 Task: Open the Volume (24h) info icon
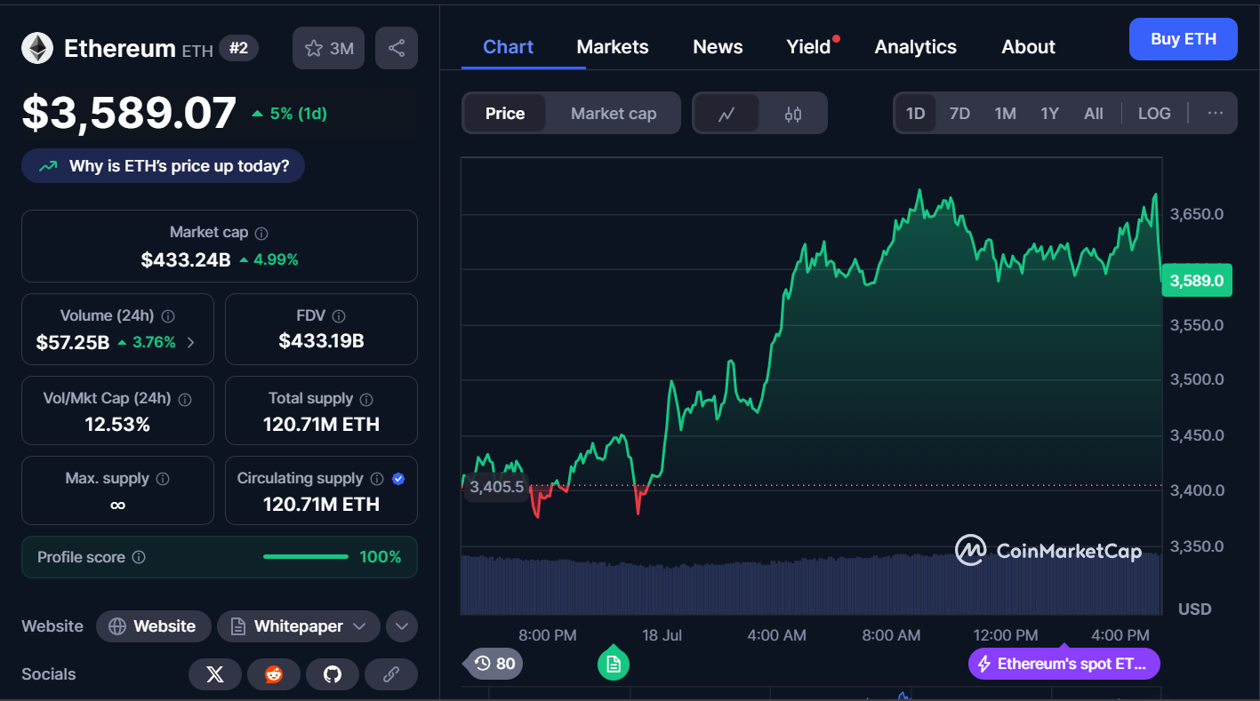168,315
